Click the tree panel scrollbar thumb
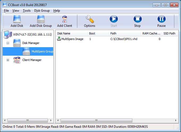181x132 pixels. click(28, 120)
